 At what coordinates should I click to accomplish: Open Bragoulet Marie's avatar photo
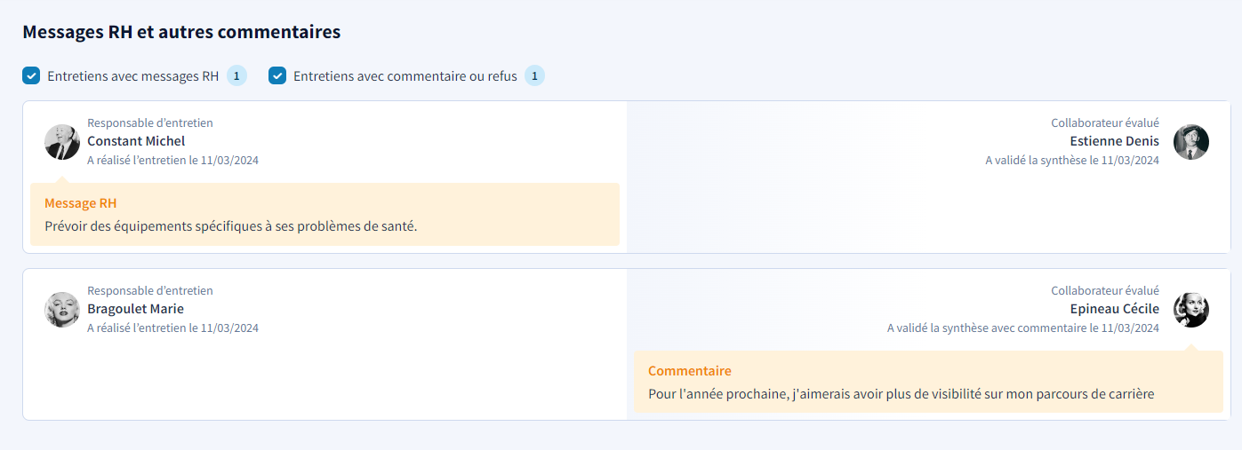[x=62, y=310]
